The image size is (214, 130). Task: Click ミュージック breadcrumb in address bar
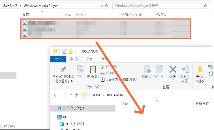tap(10, 6)
